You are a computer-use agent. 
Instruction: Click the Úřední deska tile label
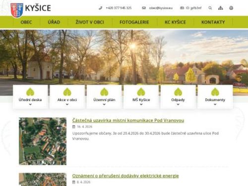coord(30,100)
